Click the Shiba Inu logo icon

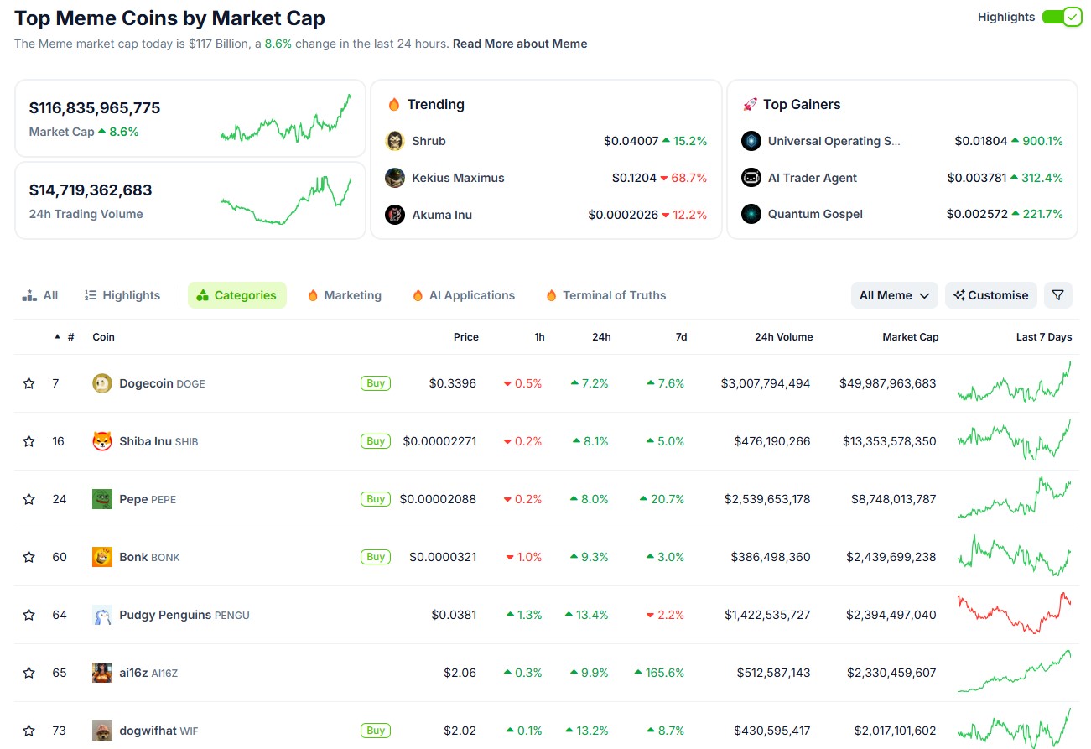(102, 441)
